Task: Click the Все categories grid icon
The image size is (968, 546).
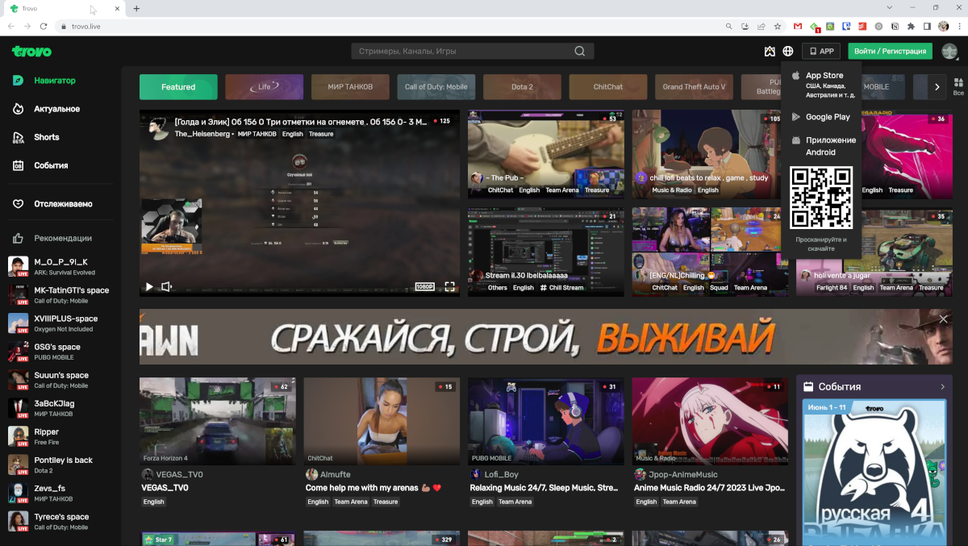Action: pyautogui.click(x=958, y=86)
